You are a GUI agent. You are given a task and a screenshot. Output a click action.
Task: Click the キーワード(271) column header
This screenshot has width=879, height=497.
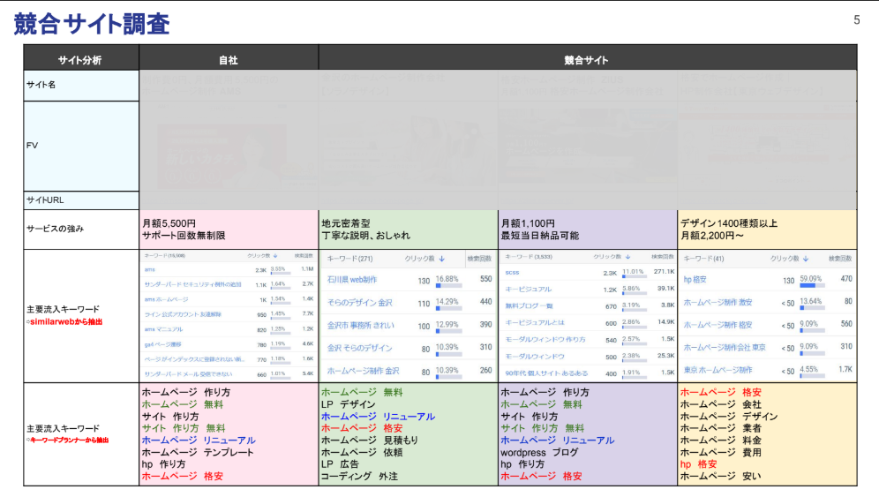351,259
